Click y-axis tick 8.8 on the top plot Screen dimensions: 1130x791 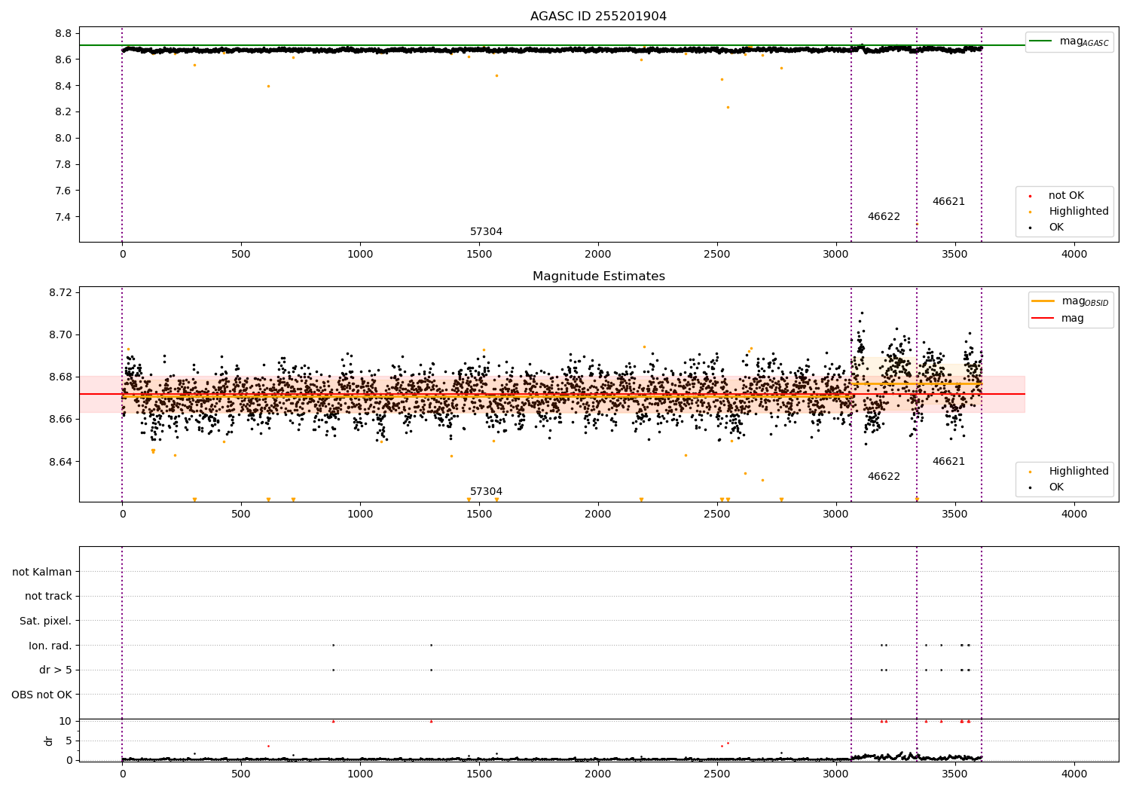pyautogui.click(x=63, y=34)
